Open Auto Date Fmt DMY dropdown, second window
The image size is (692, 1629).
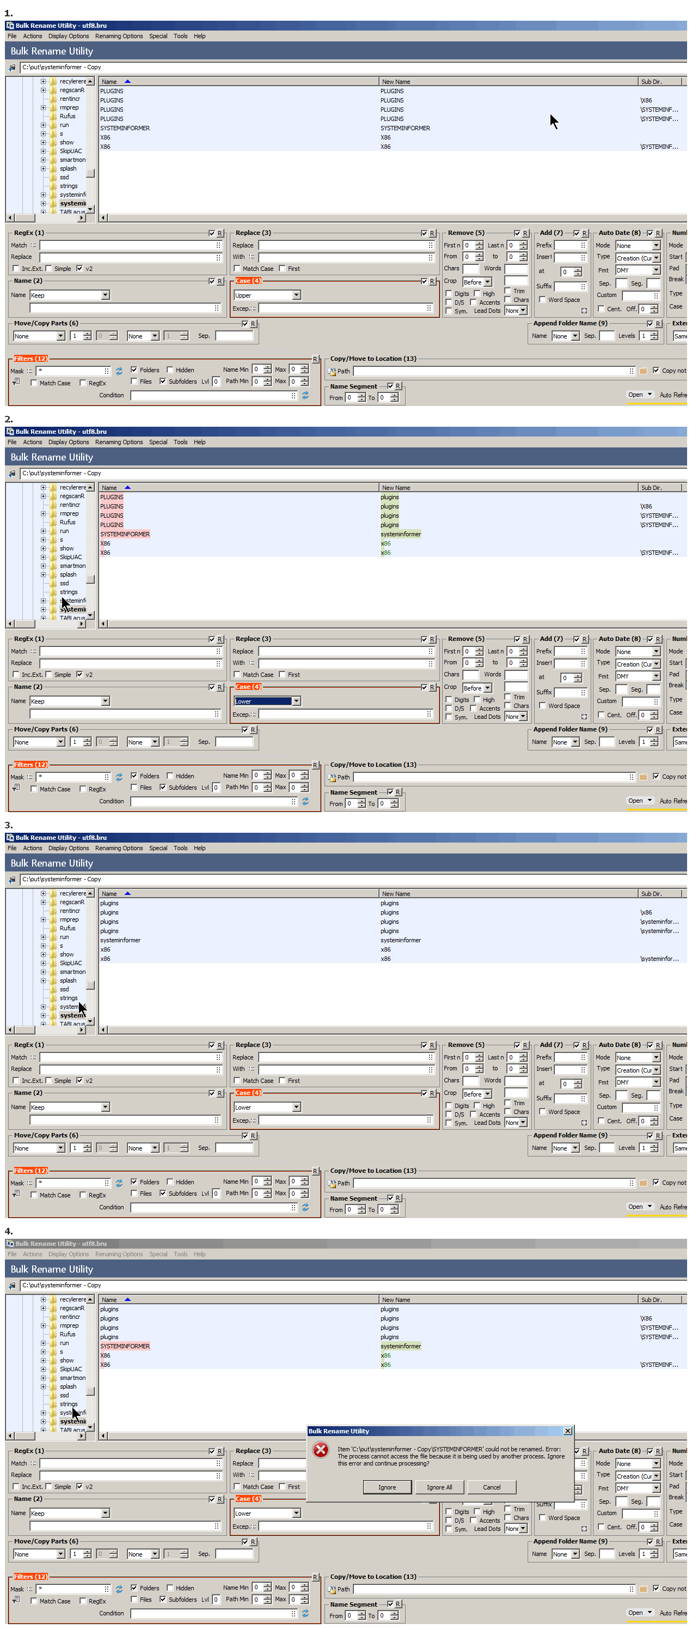[x=656, y=677]
